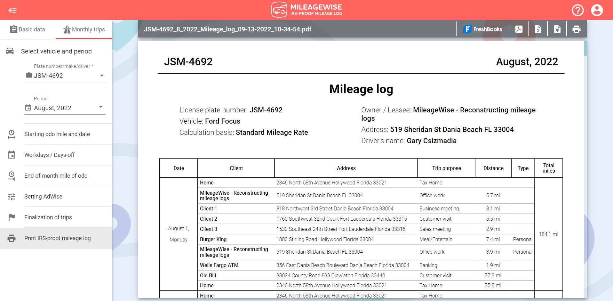Click the 'Banking' trip purpose cell
613x301 pixels.
pyautogui.click(x=446, y=265)
